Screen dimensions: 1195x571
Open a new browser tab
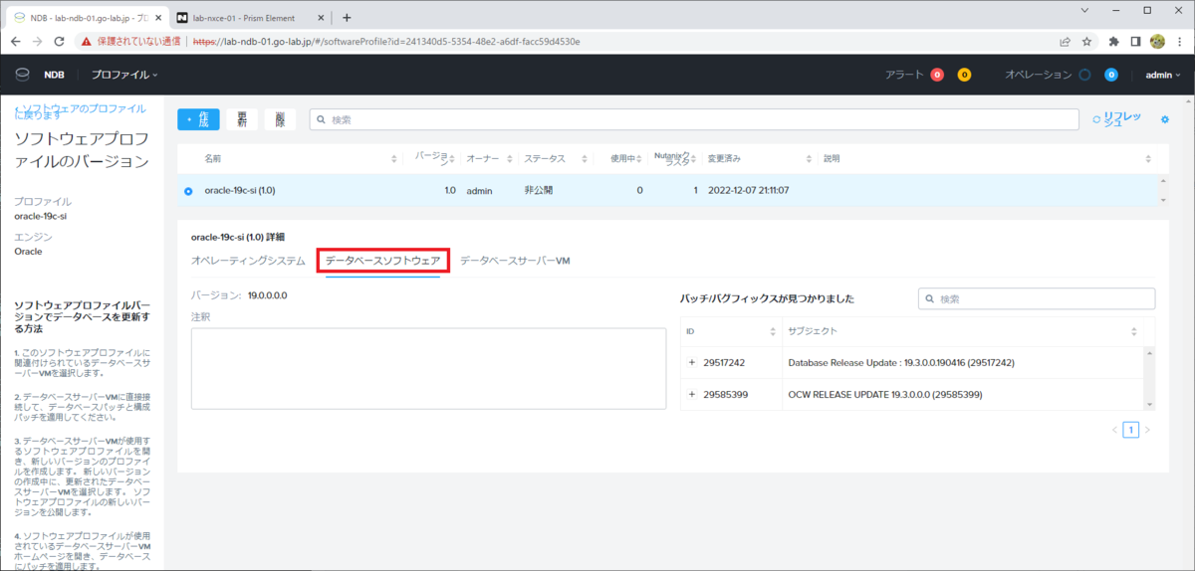pyautogui.click(x=347, y=17)
